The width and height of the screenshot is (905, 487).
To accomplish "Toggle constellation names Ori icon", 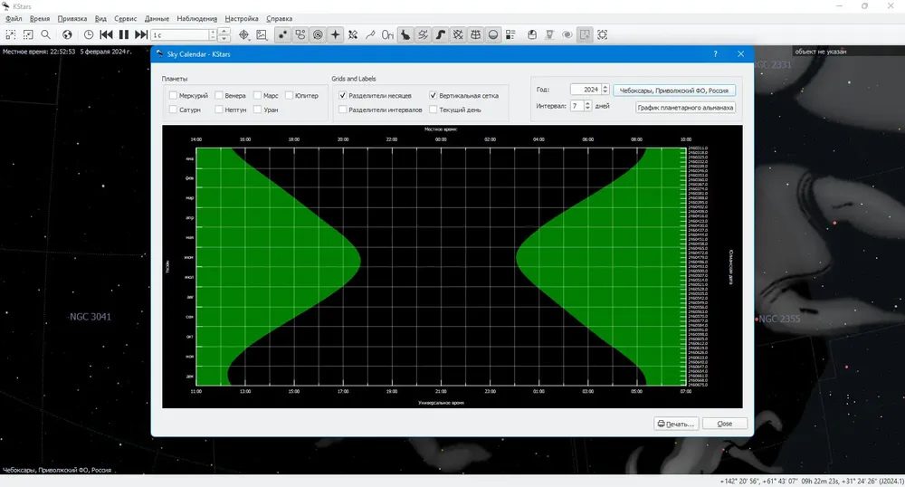I will point(387,34).
